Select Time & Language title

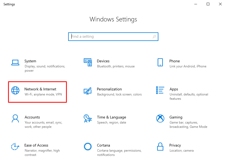112,117
